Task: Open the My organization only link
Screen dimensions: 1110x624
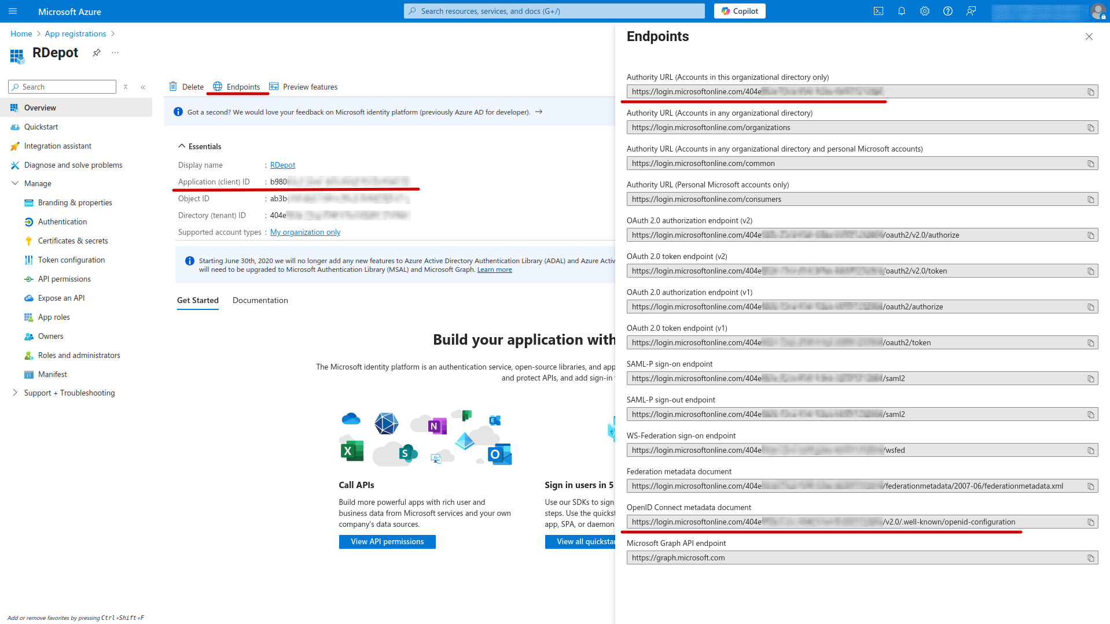Action: click(305, 232)
